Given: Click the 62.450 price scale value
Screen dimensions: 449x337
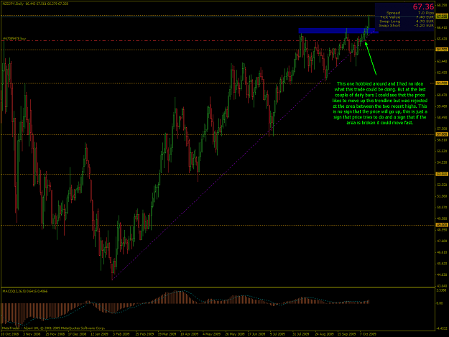Looking at the screenshot, I should (442, 73).
